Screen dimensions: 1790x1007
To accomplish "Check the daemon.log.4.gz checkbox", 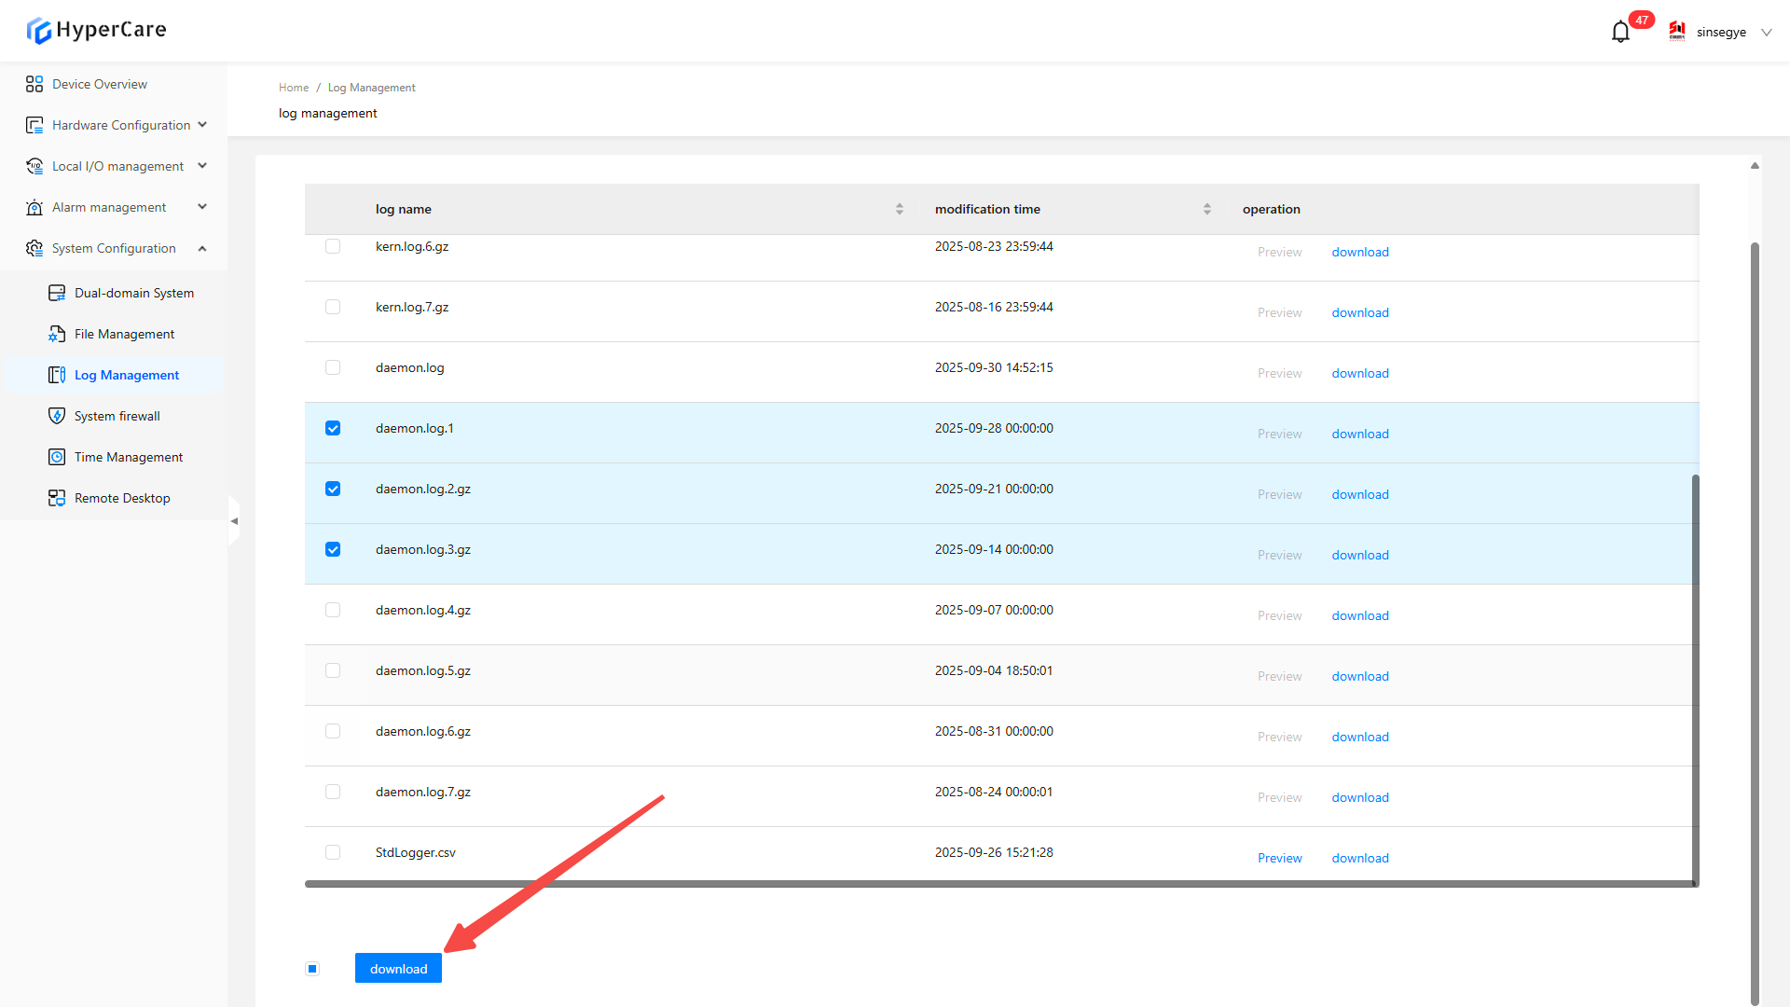I will (333, 610).
